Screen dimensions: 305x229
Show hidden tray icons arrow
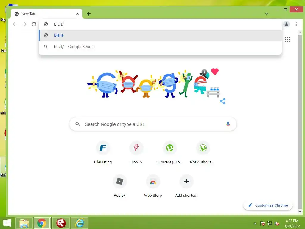click(255, 223)
